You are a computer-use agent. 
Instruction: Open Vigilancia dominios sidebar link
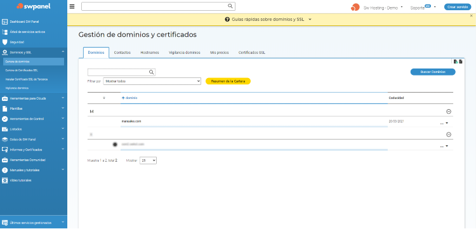(17, 88)
